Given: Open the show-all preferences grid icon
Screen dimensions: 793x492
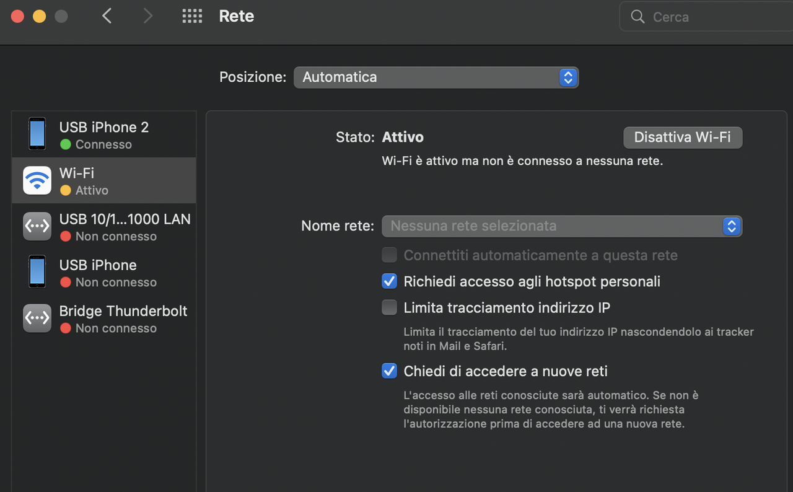Looking at the screenshot, I should [x=192, y=16].
